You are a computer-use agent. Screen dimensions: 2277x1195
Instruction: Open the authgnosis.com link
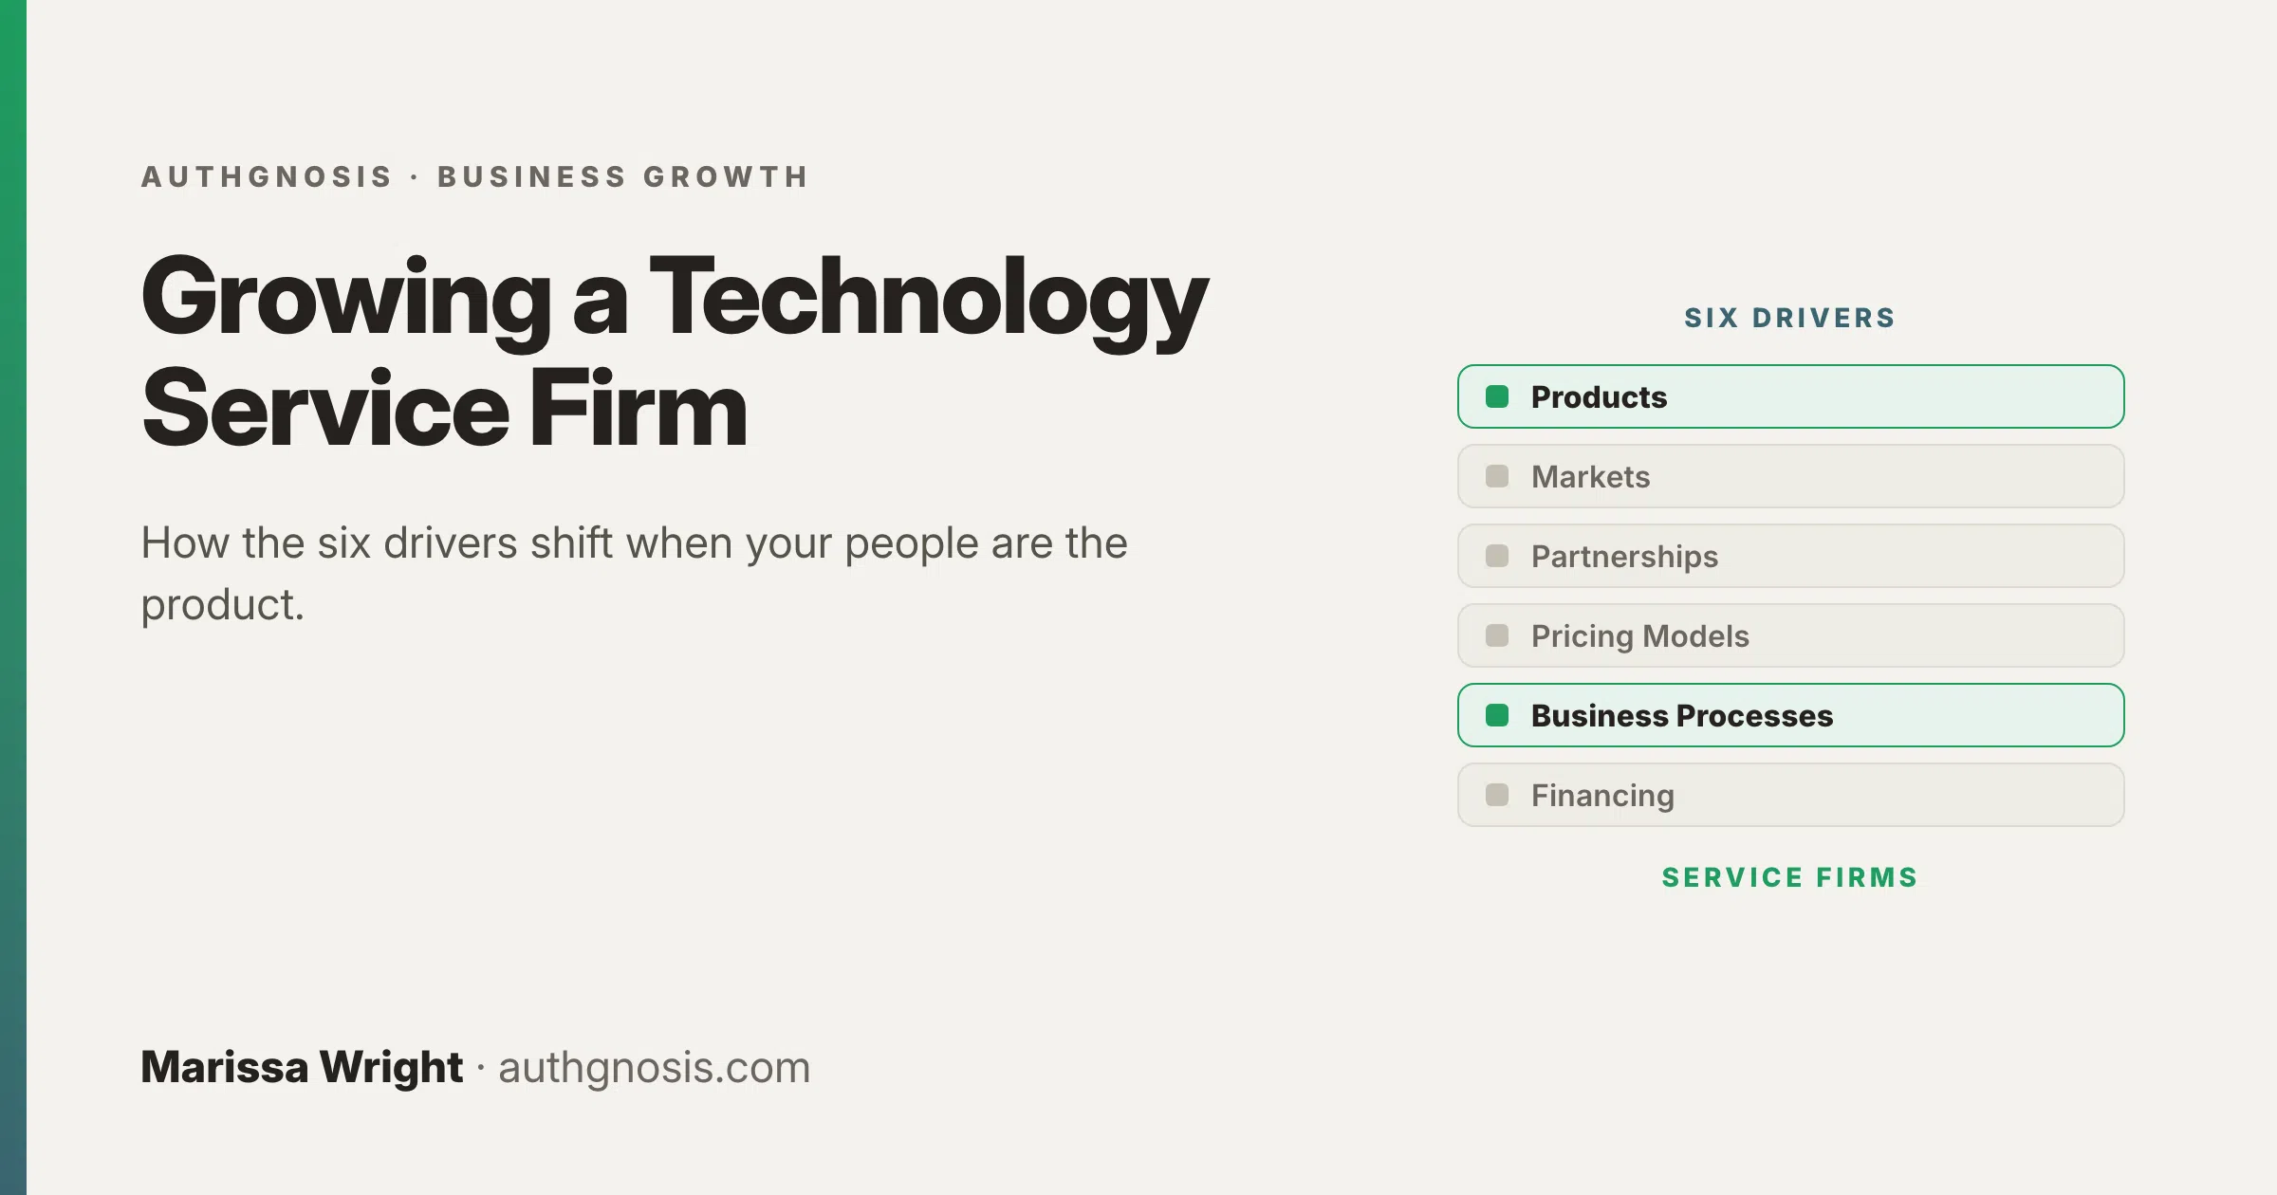click(x=655, y=1068)
